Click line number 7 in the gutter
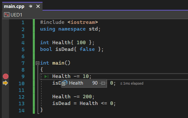 pyautogui.click(x=23, y=63)
